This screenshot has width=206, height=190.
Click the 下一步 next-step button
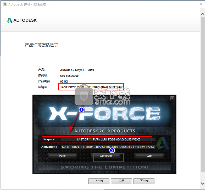[x=144, y=181]
